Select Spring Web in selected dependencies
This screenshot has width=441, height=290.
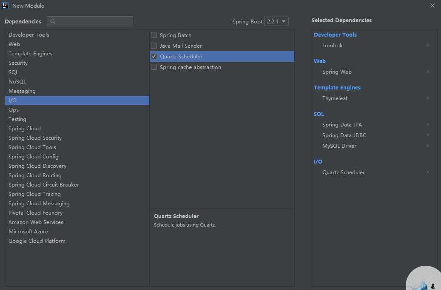(337, 72)
